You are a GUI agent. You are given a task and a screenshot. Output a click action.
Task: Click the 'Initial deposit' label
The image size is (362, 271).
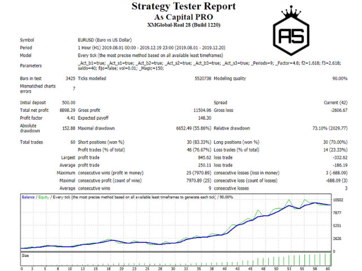pyautogui.click(x=33, y=103)
